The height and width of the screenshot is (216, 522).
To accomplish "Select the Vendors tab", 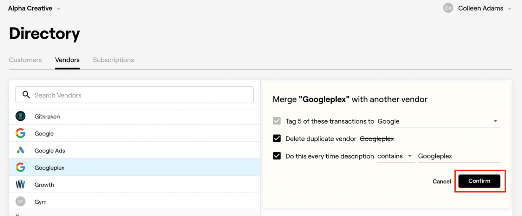I will [x=67, y=60].
